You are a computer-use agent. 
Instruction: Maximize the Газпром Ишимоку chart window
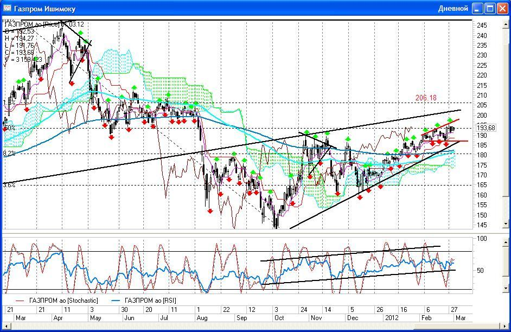pyautogui.click(x=490, y=9)
